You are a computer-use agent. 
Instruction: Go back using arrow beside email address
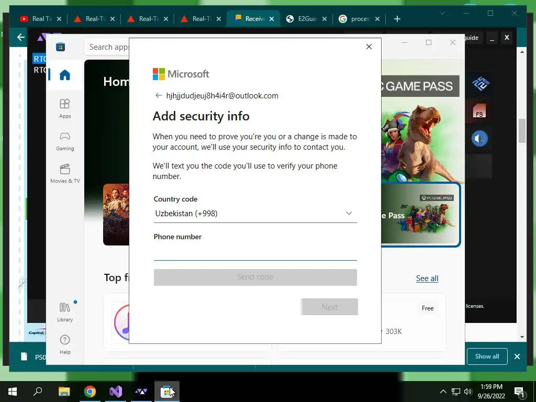click(x=158, y=95)
